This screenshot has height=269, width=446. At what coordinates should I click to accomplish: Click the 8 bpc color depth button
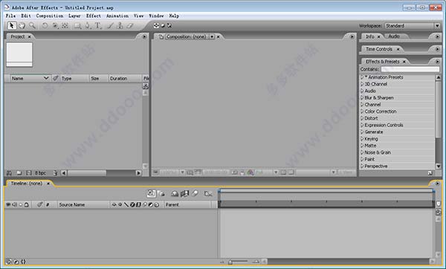pyautogui.click(x=40, y=173)
